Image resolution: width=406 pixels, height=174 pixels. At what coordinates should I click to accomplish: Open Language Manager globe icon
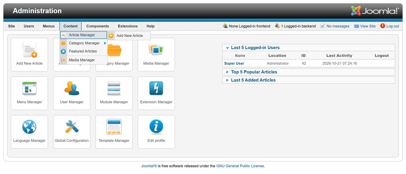pyautogui.click(x=29, y=127)
